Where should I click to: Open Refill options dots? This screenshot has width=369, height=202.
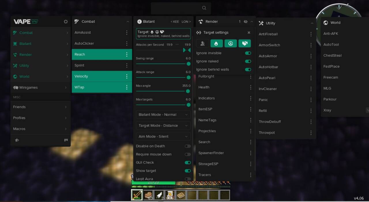click(x=311, y=111)
